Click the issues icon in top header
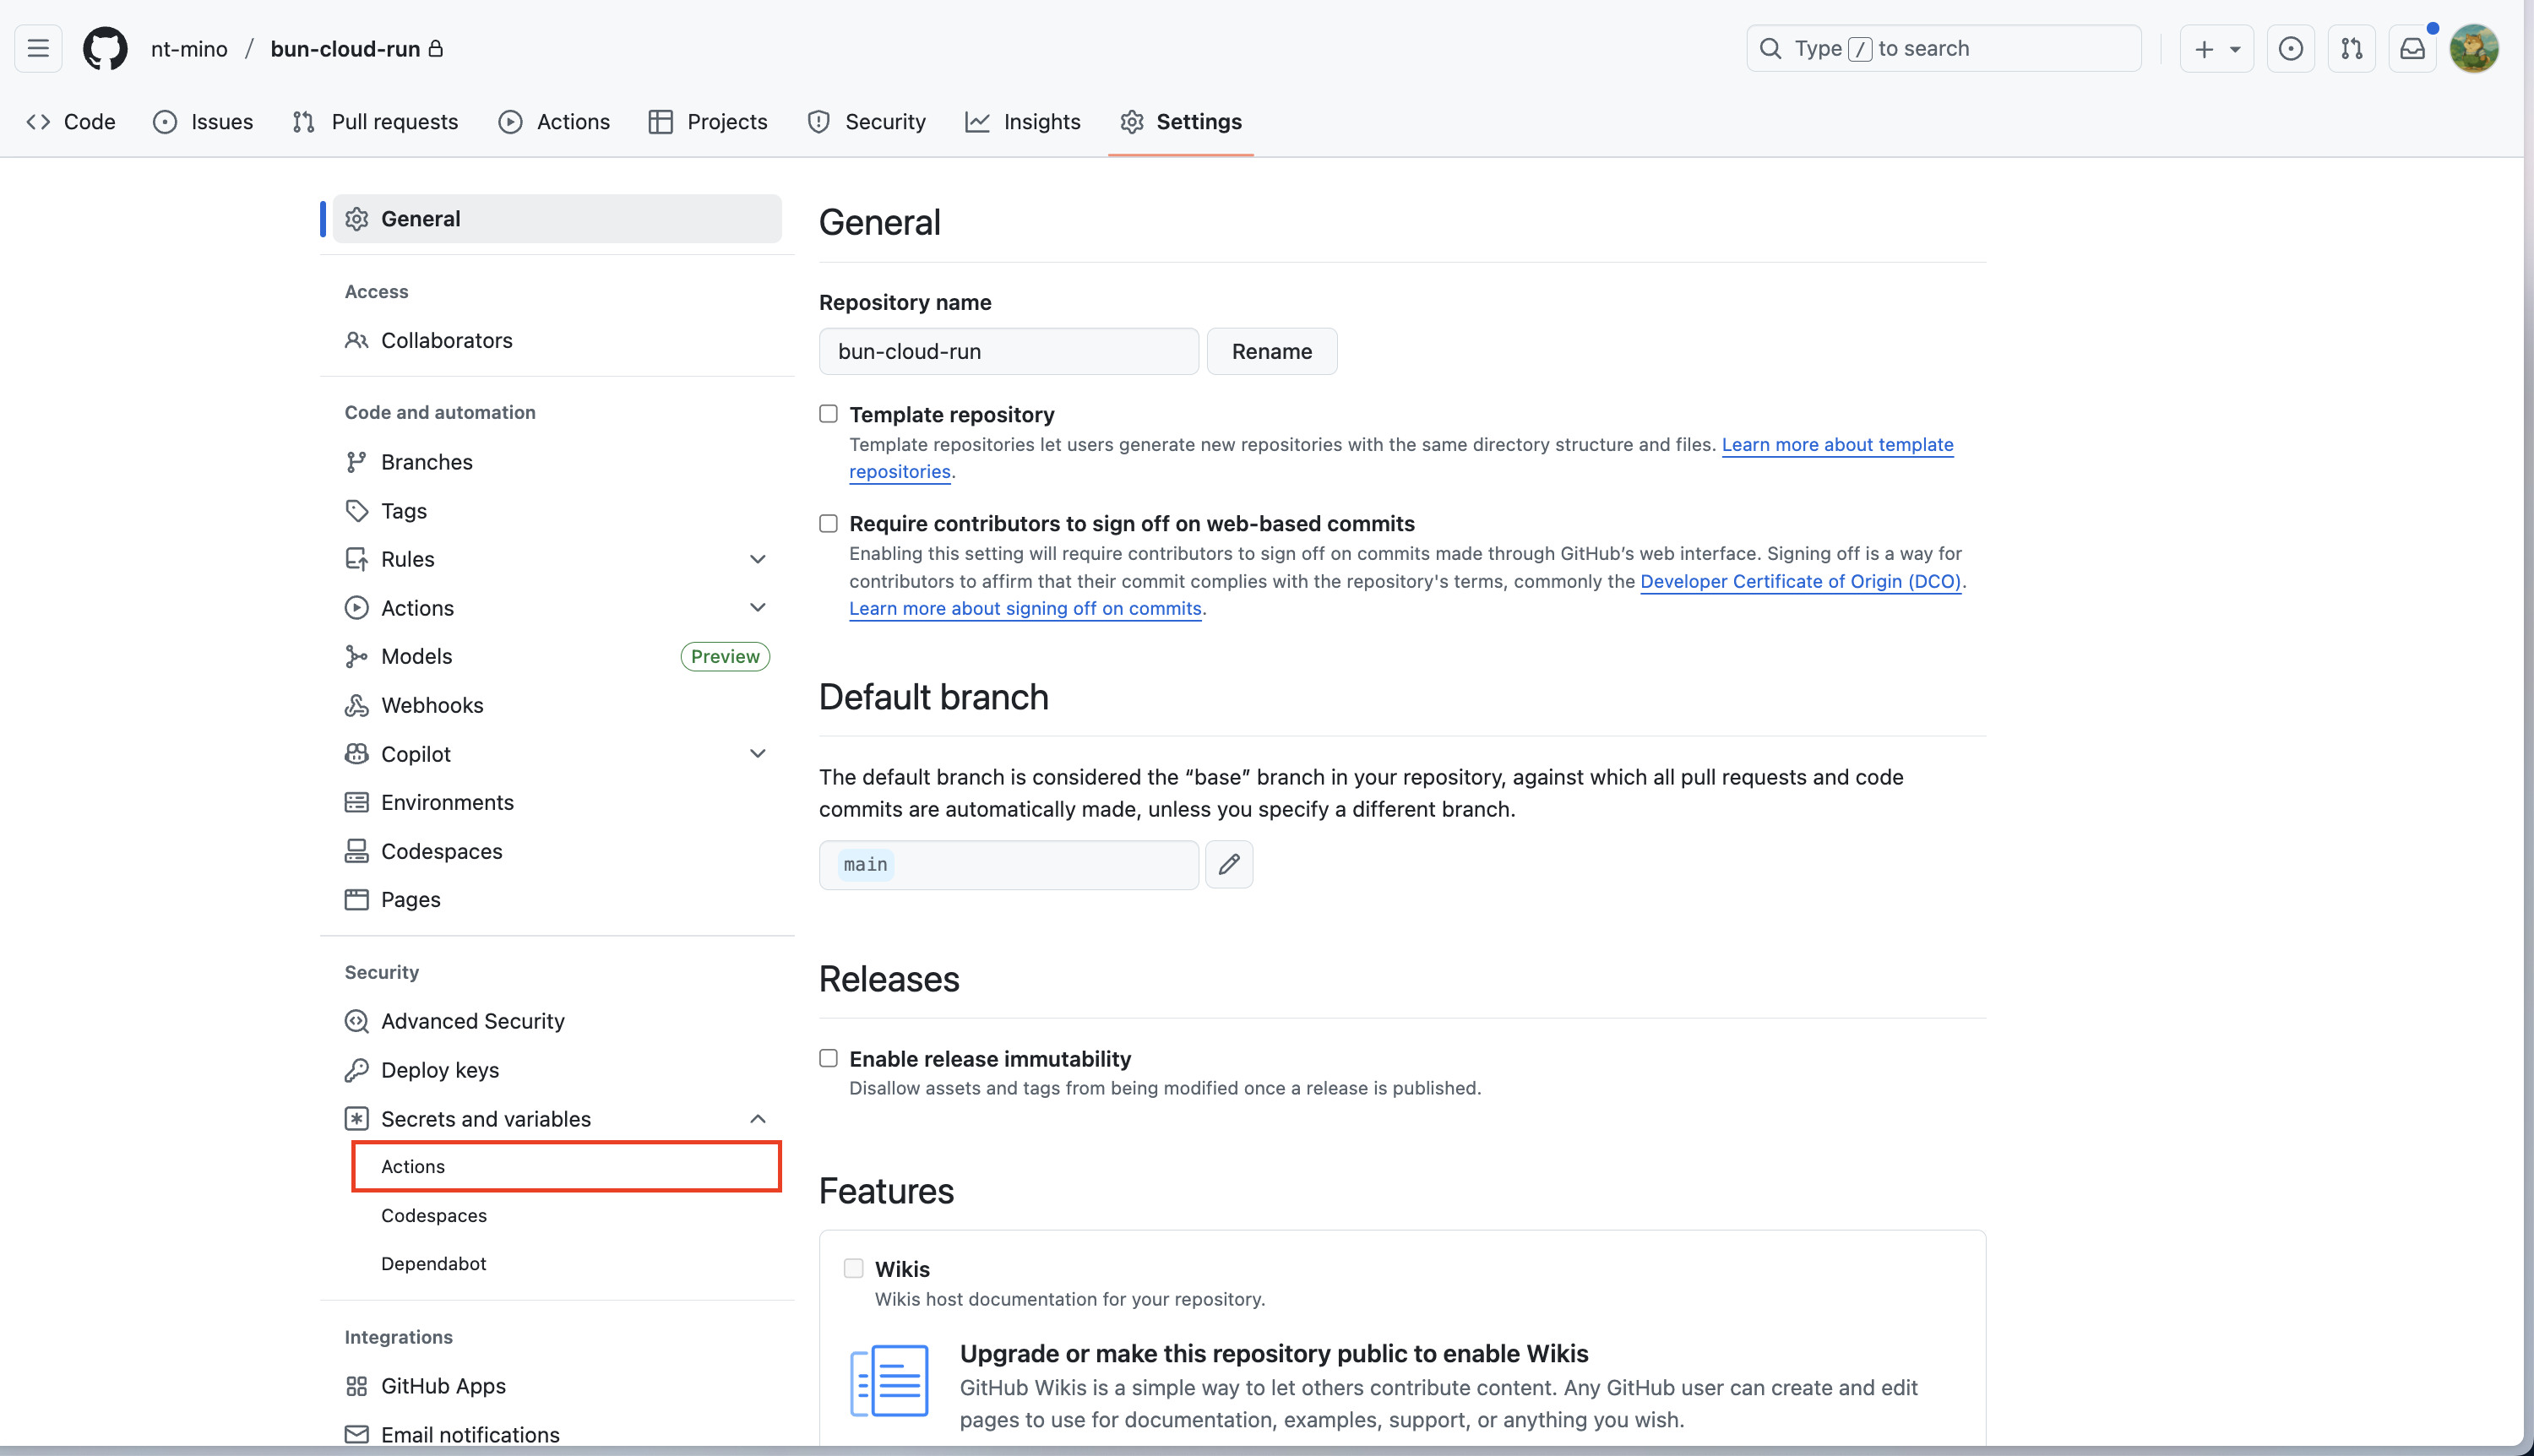The height and width of the screenshot is (1456, 2534). coord(2290,48)
